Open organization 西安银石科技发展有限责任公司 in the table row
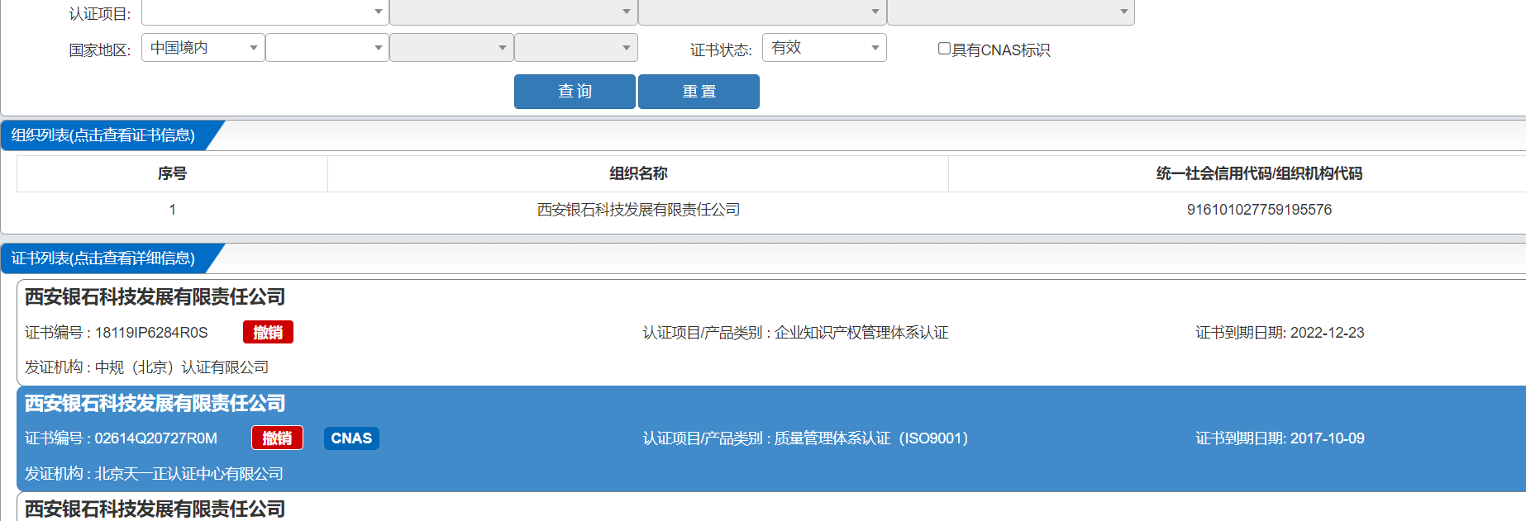This screenshot has width=1526, height=521. 638,210
